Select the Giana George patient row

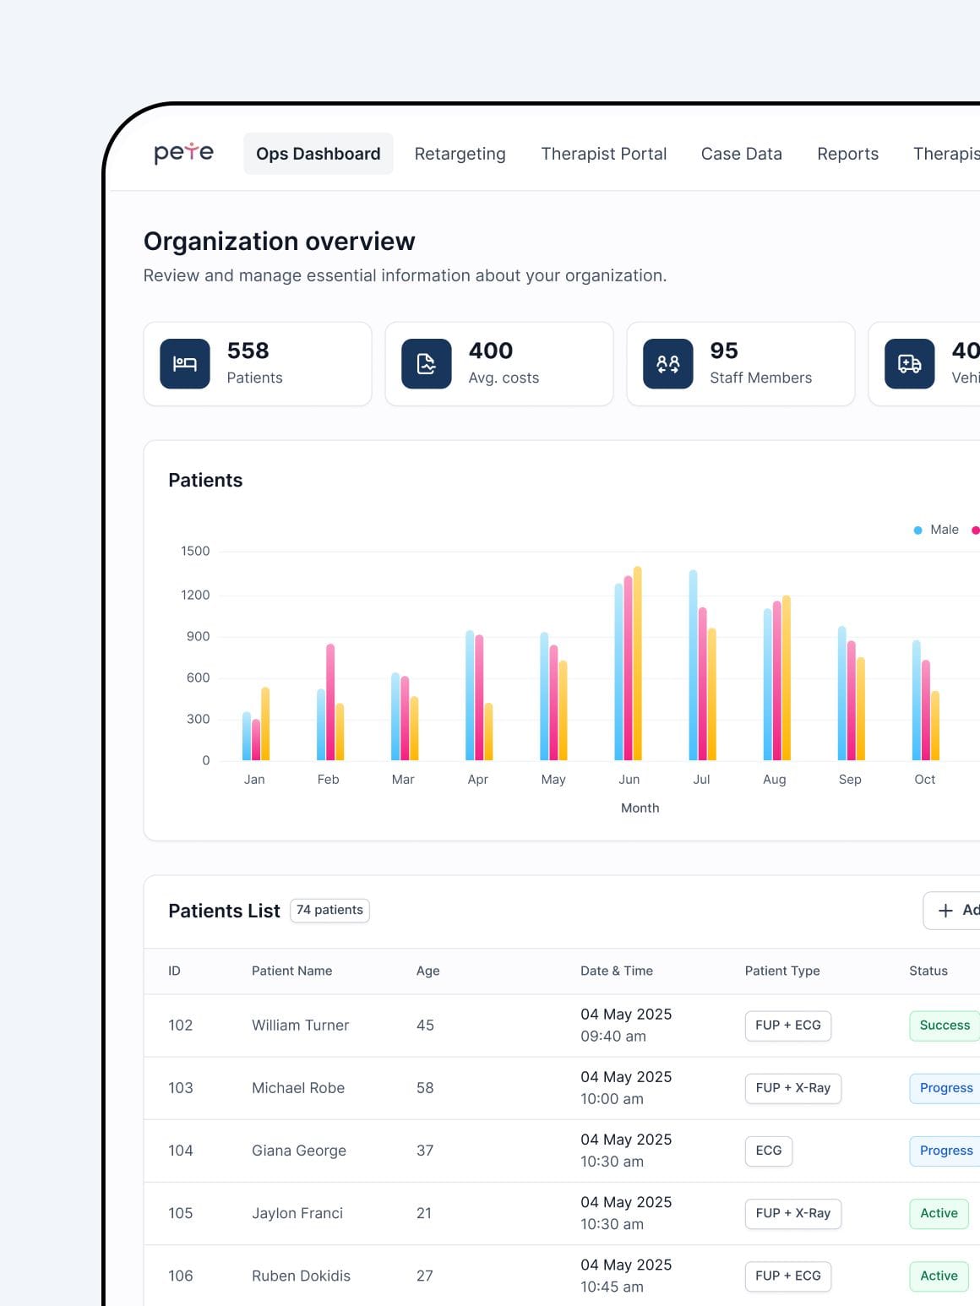tap(299, 1151)
